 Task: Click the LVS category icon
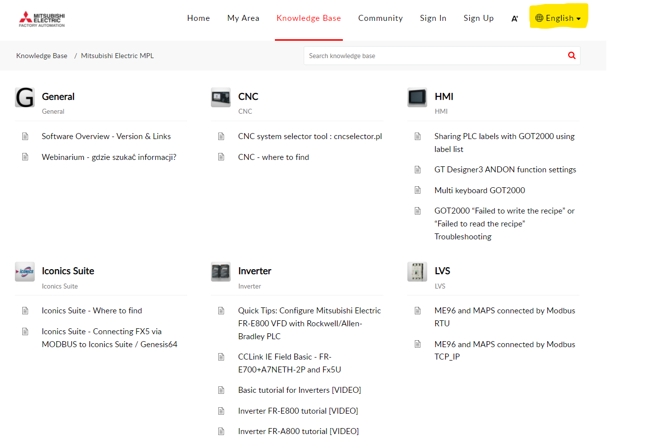pyautogui.click(x=417, y=272)
